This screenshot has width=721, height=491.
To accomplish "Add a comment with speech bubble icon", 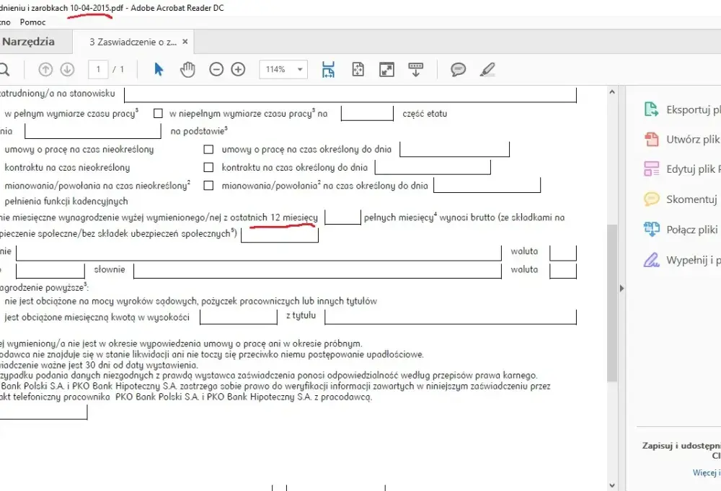I will 458,69.
